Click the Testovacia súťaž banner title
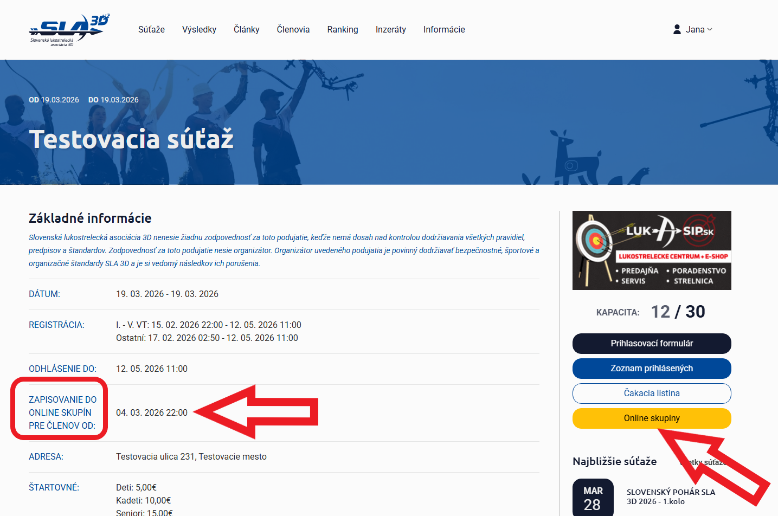The image size is (778, 516). (131, 139)
